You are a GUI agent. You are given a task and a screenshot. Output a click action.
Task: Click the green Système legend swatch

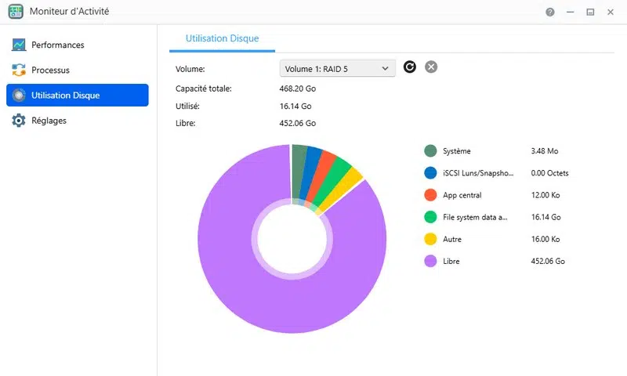tap(430, 151)
